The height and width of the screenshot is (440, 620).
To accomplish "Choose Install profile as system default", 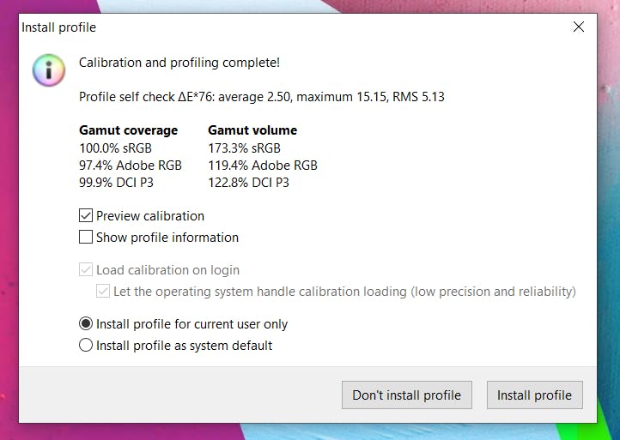I will 86,346.
